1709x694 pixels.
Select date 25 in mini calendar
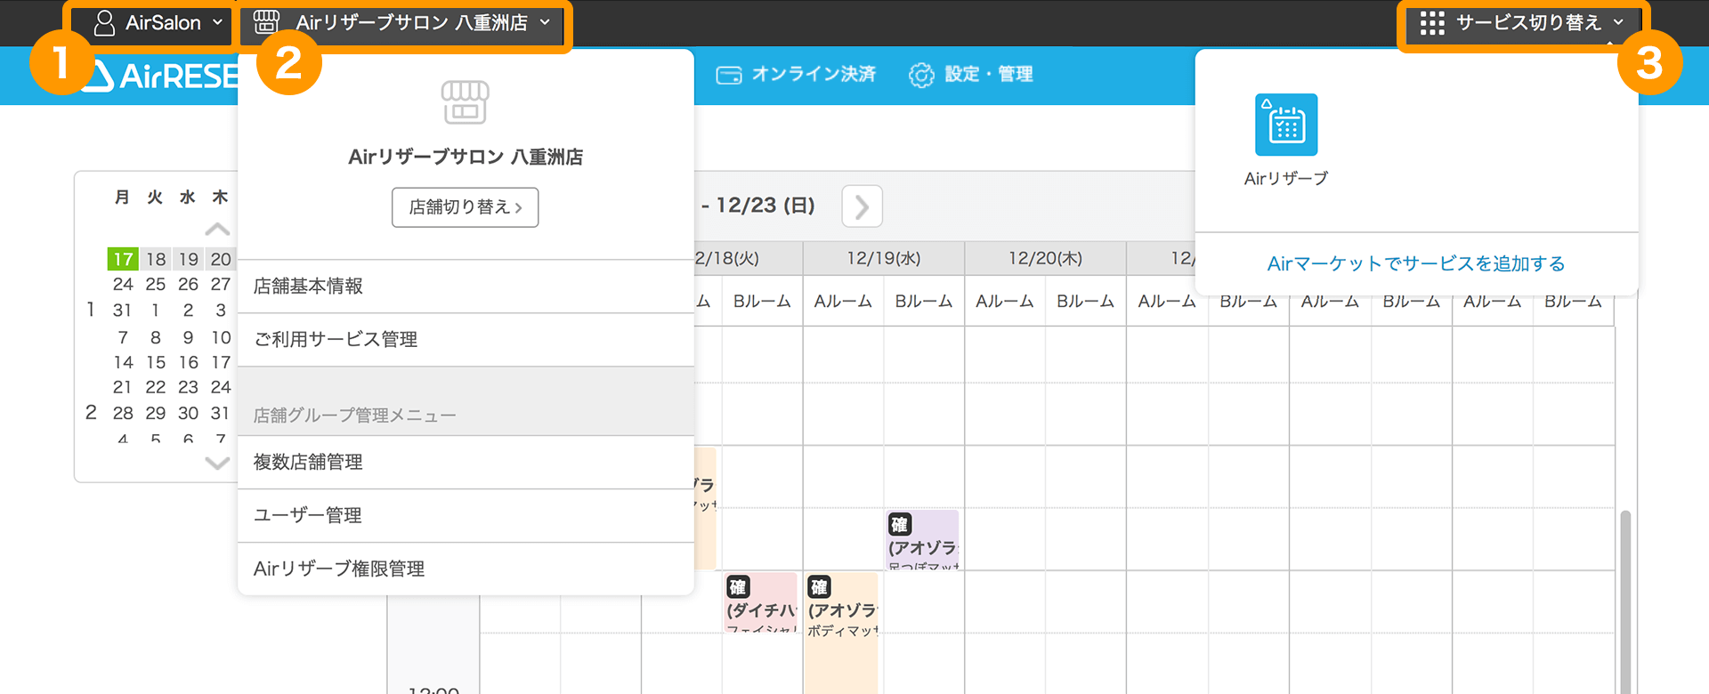(x=156, y=285)
